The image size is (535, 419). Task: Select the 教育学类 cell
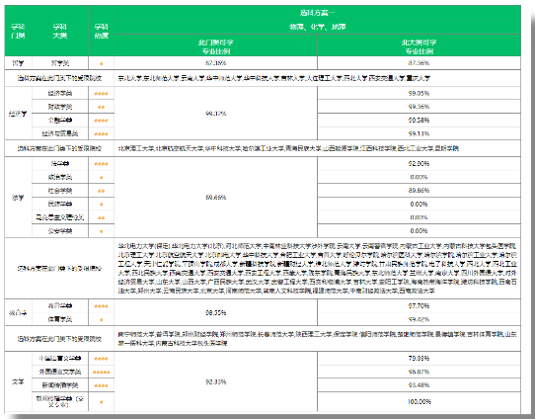pyautogui.click(x=59, y=306)
